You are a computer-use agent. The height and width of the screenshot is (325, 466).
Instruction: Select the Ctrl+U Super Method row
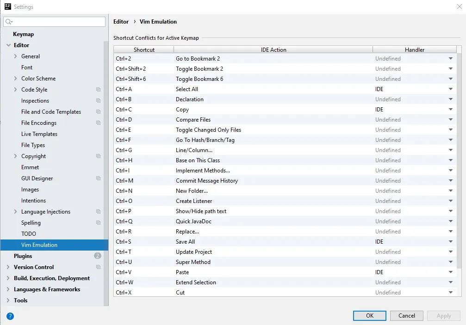(x=285, y=262)
